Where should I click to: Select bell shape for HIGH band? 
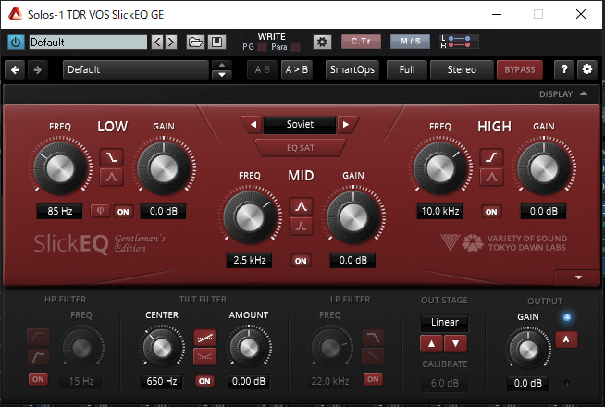(491, 177)
